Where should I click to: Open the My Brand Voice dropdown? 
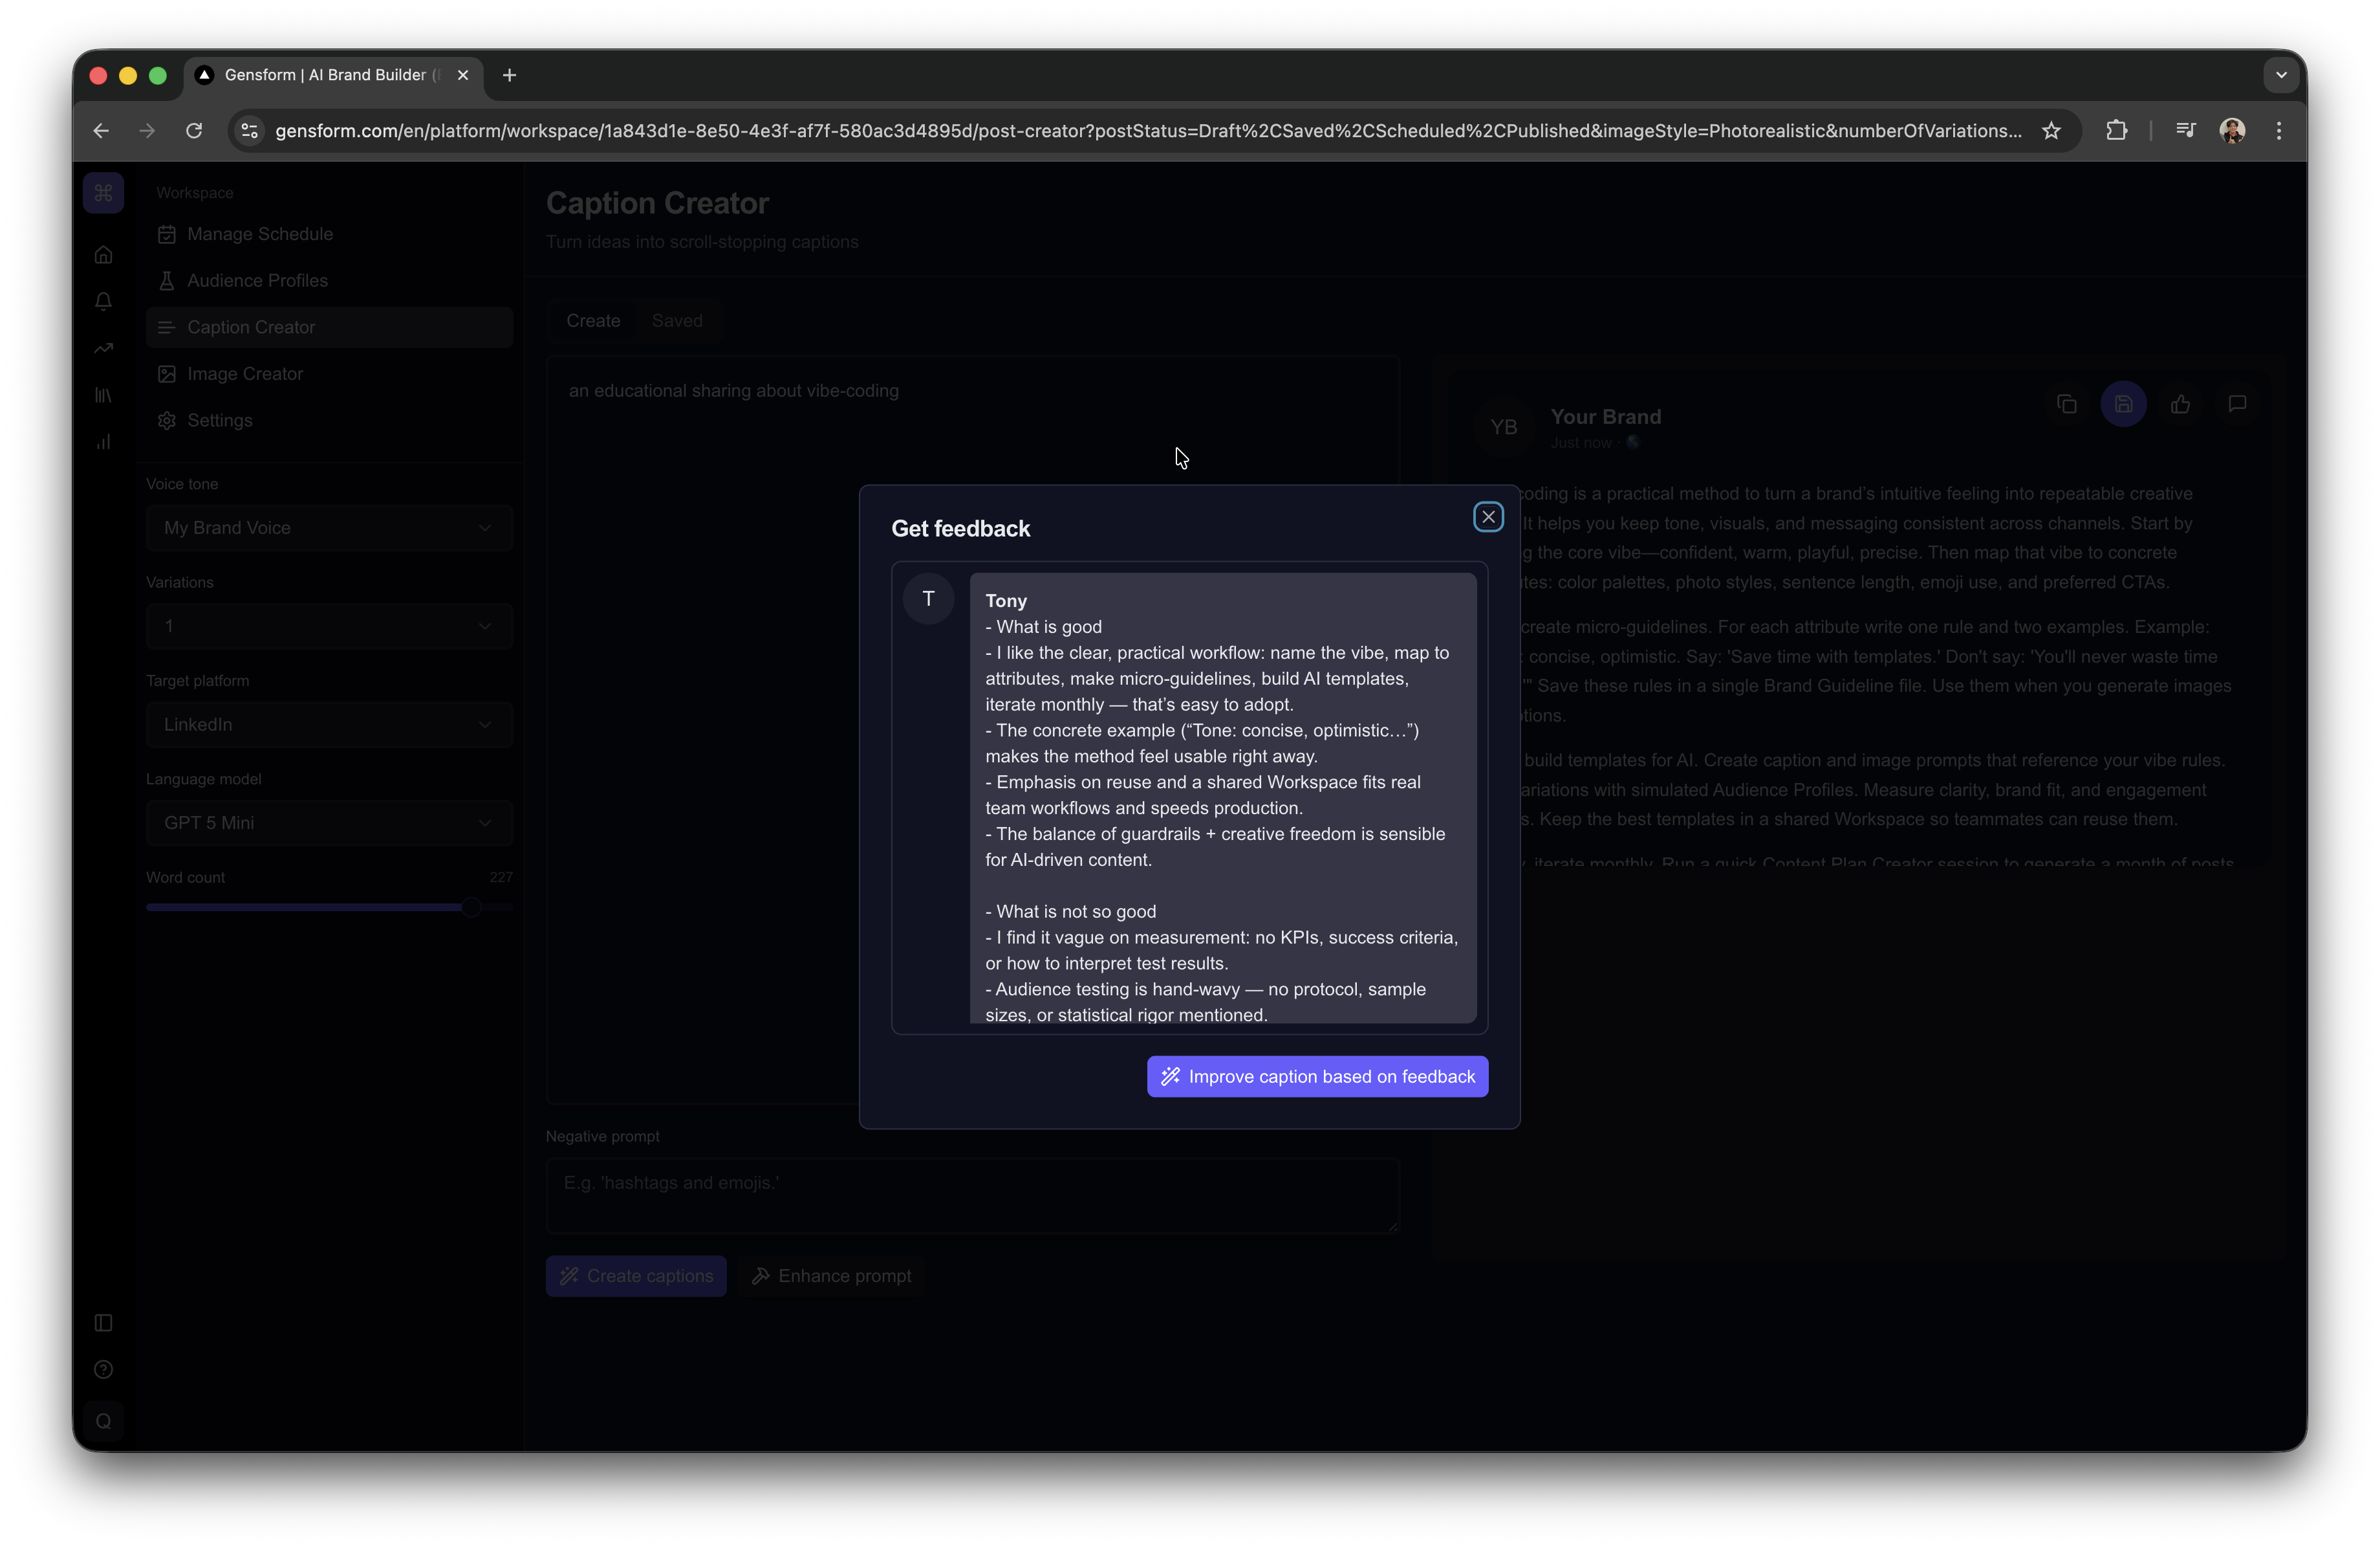(x=328, y=527)
